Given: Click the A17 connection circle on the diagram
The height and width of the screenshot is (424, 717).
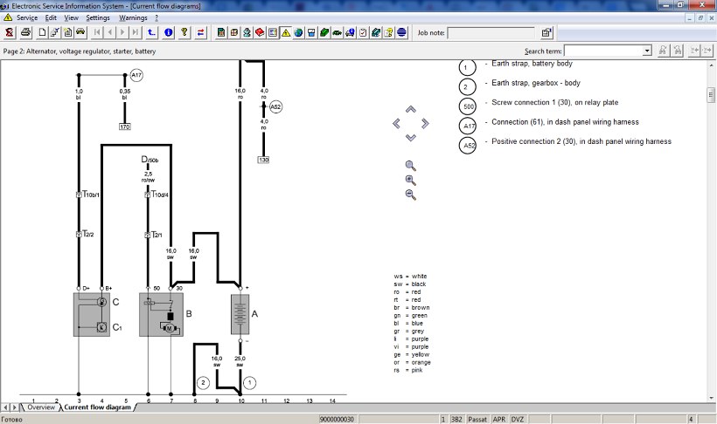Looking at the screenshot, I should [x=136, y=75].
